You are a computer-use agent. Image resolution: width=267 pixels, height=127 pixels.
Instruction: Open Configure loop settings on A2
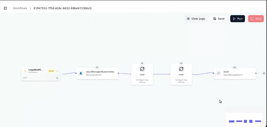pyautogui.click(x=142, y=81)
